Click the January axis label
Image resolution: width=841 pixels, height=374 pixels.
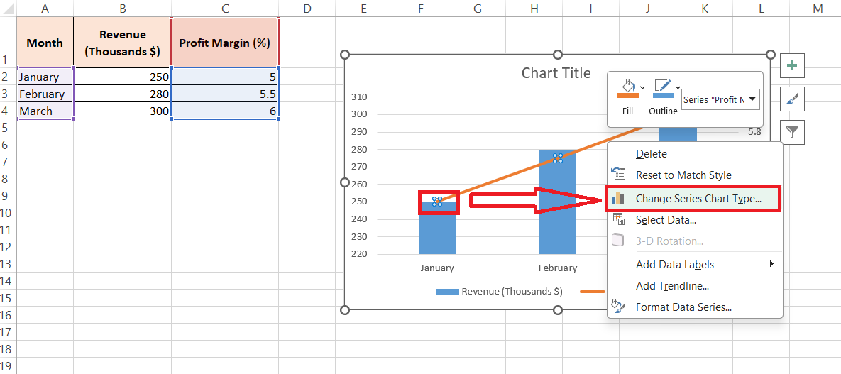(437, 268)
